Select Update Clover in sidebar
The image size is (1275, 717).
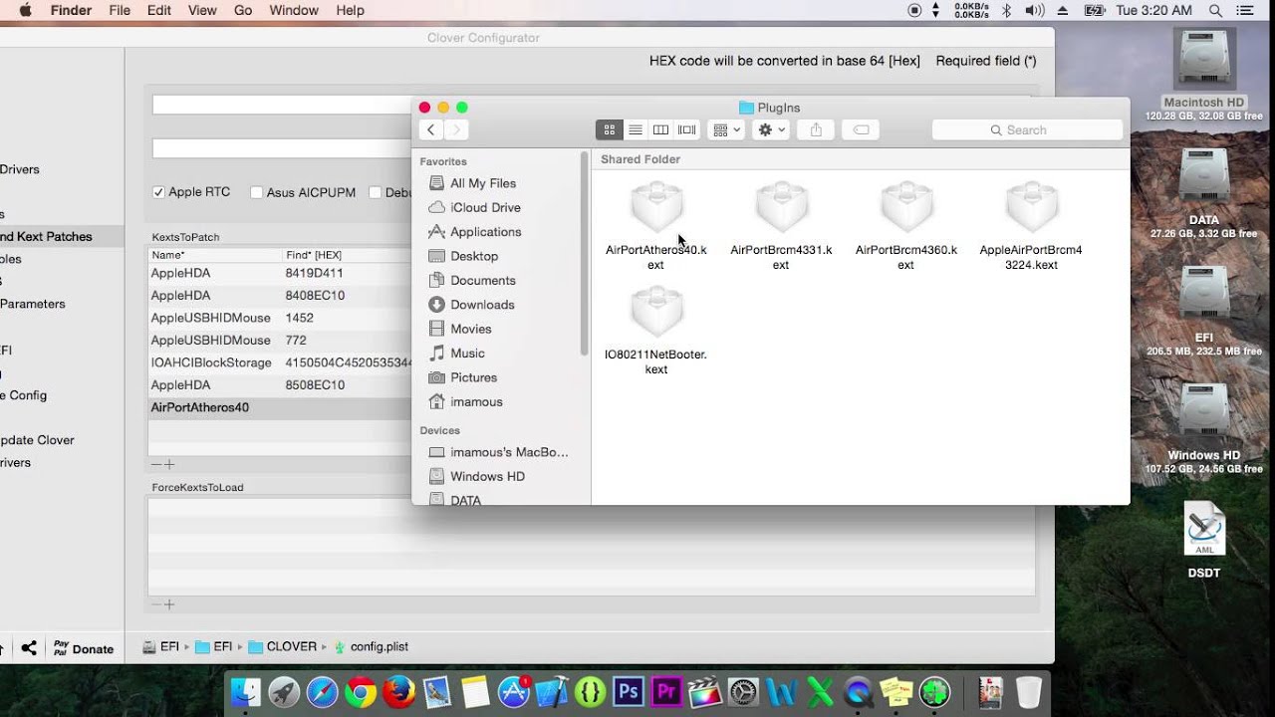[37, 440]
